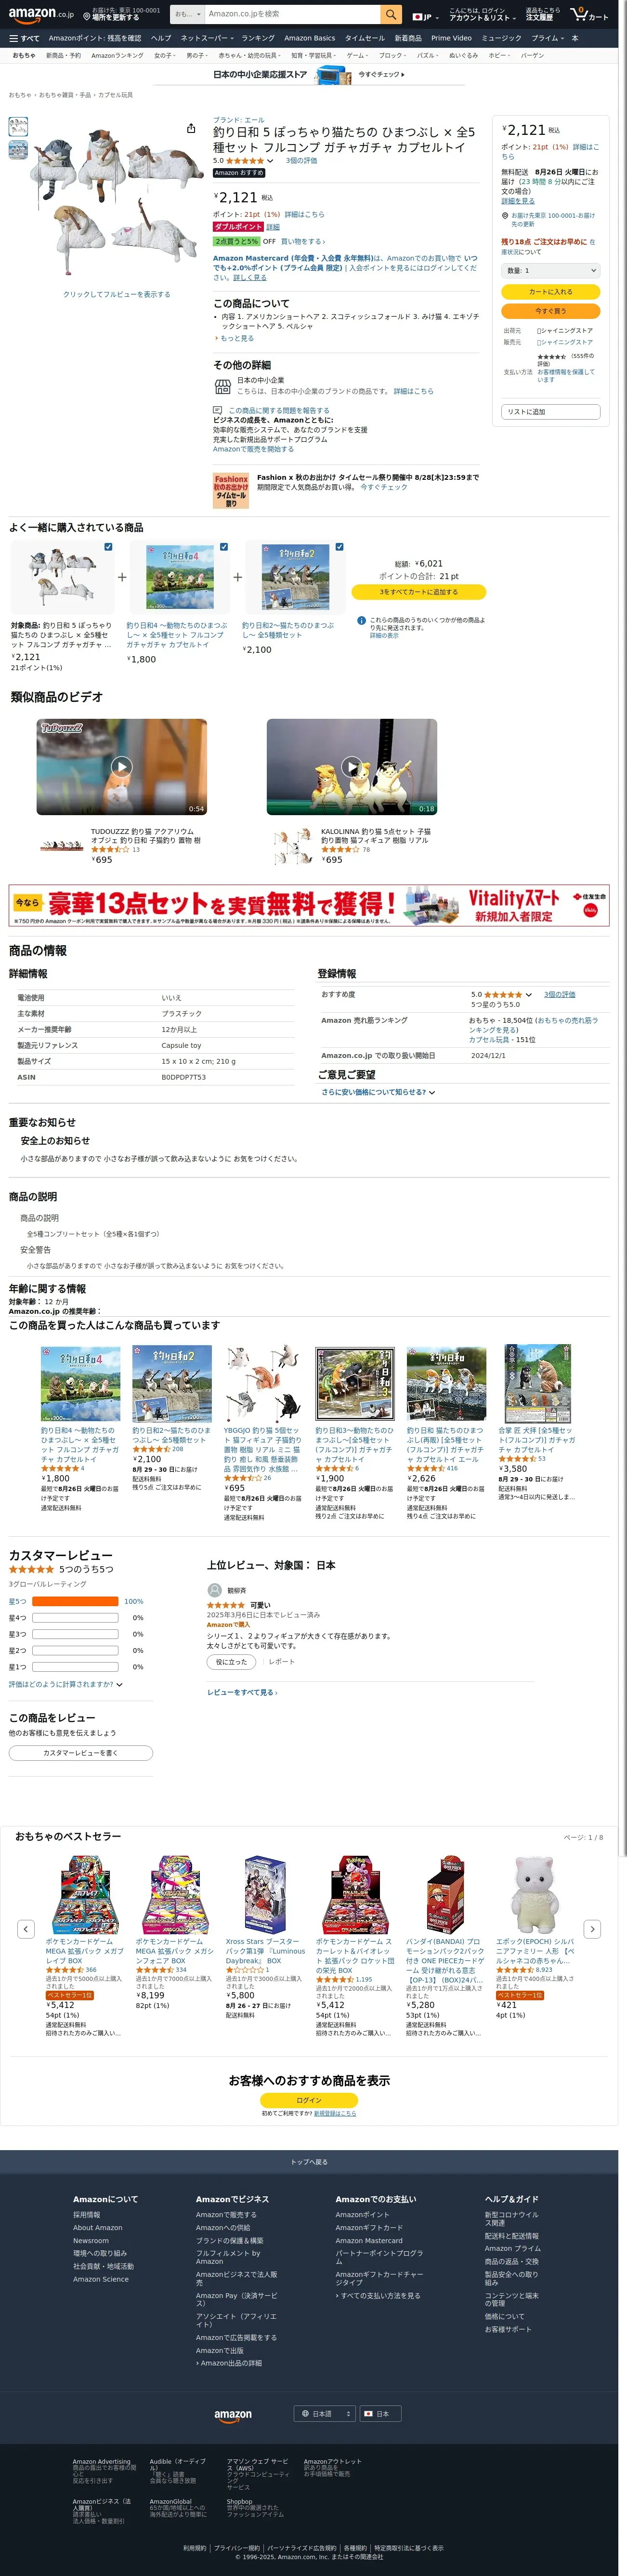This screenshot has height=2576, width=627.
Task: Click the カートに入れる button
Action: click(x=550, y=292)
